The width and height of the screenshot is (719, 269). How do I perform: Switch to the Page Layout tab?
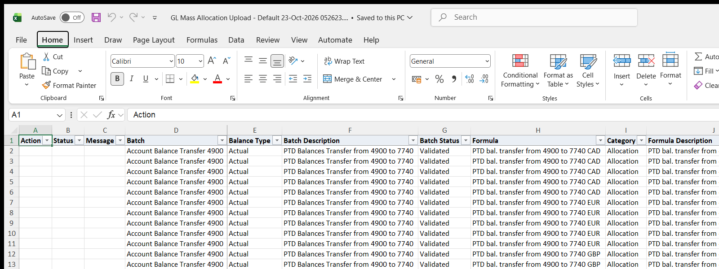tap(154, 40)
